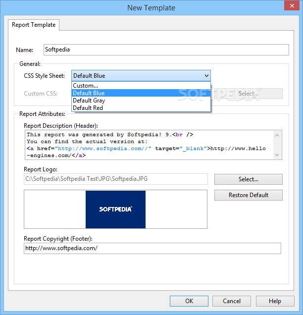
Task: Open Help for the template dialog
Action: point(275,301)
